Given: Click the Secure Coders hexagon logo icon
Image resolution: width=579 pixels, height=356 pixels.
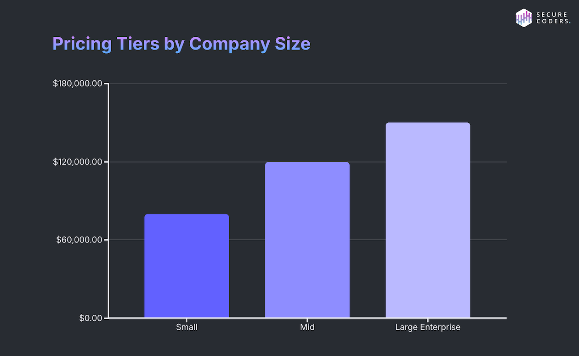Looking at the screenshot, I should click(523, 18).
